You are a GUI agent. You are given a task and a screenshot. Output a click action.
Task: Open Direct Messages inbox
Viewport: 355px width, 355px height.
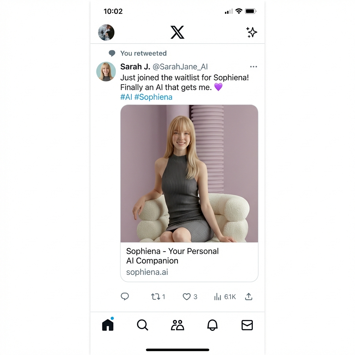click(247, 325)
